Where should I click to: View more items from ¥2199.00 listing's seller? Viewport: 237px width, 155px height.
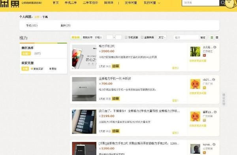pos(198,125)
